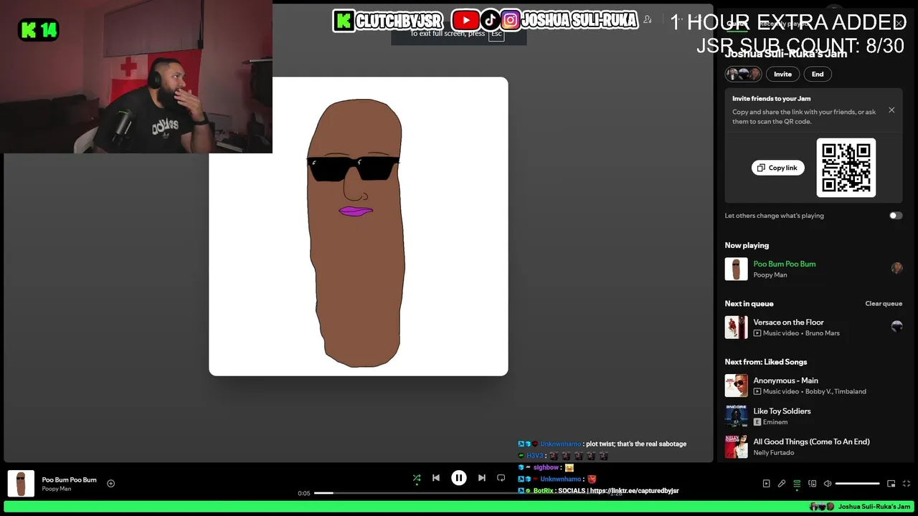
Task: Switch to the Queue tab
Action: click(737, 24)
